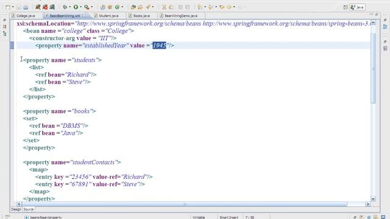Click the Open Type folder icon
390x219 pixels.
[x=133, y=7]
